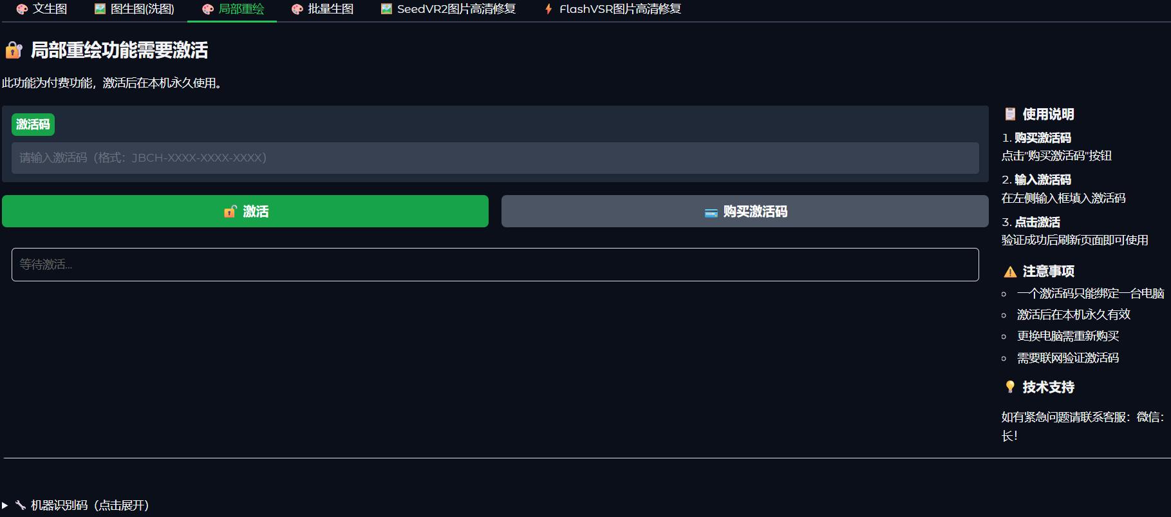
Task: Click the lightning icon on FlashVSR tab
Action: point(548,9)
